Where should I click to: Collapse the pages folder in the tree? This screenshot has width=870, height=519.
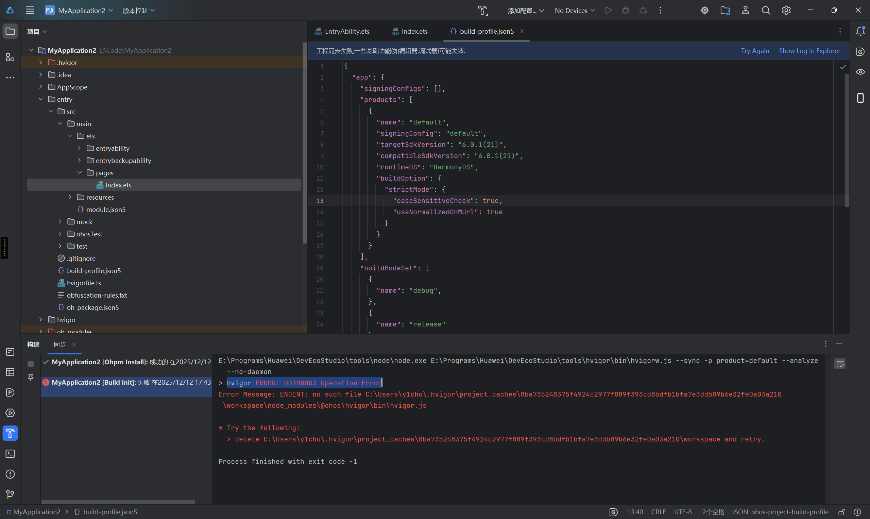pyautogui.click(x=79, y=173)
